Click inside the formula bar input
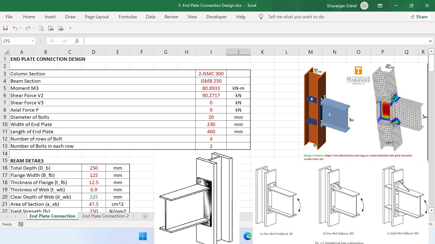The height and width of the screenshot is (244, 435). 256,41
